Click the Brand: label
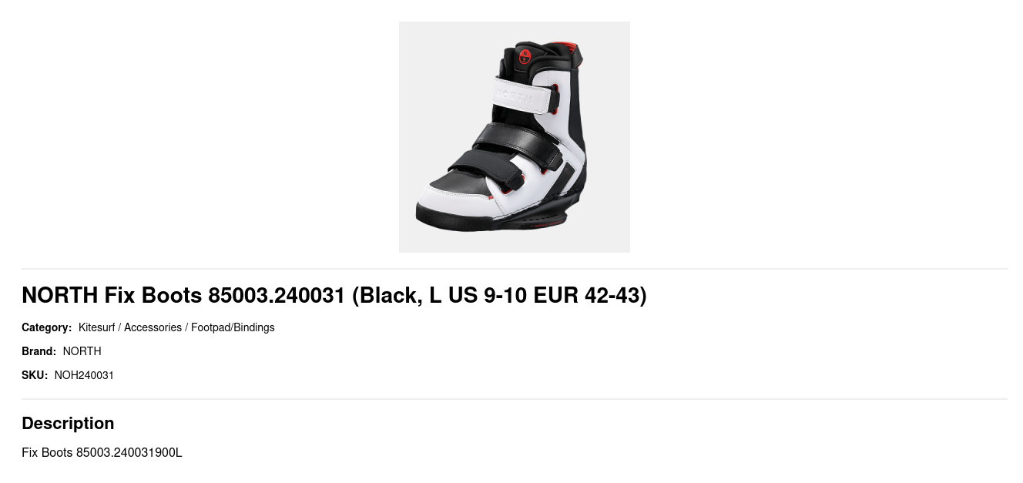This screenshot has width=1023, height=483. pos(39,351)
